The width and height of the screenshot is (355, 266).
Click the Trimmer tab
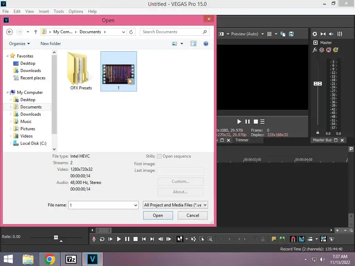[x=242, y=140]
